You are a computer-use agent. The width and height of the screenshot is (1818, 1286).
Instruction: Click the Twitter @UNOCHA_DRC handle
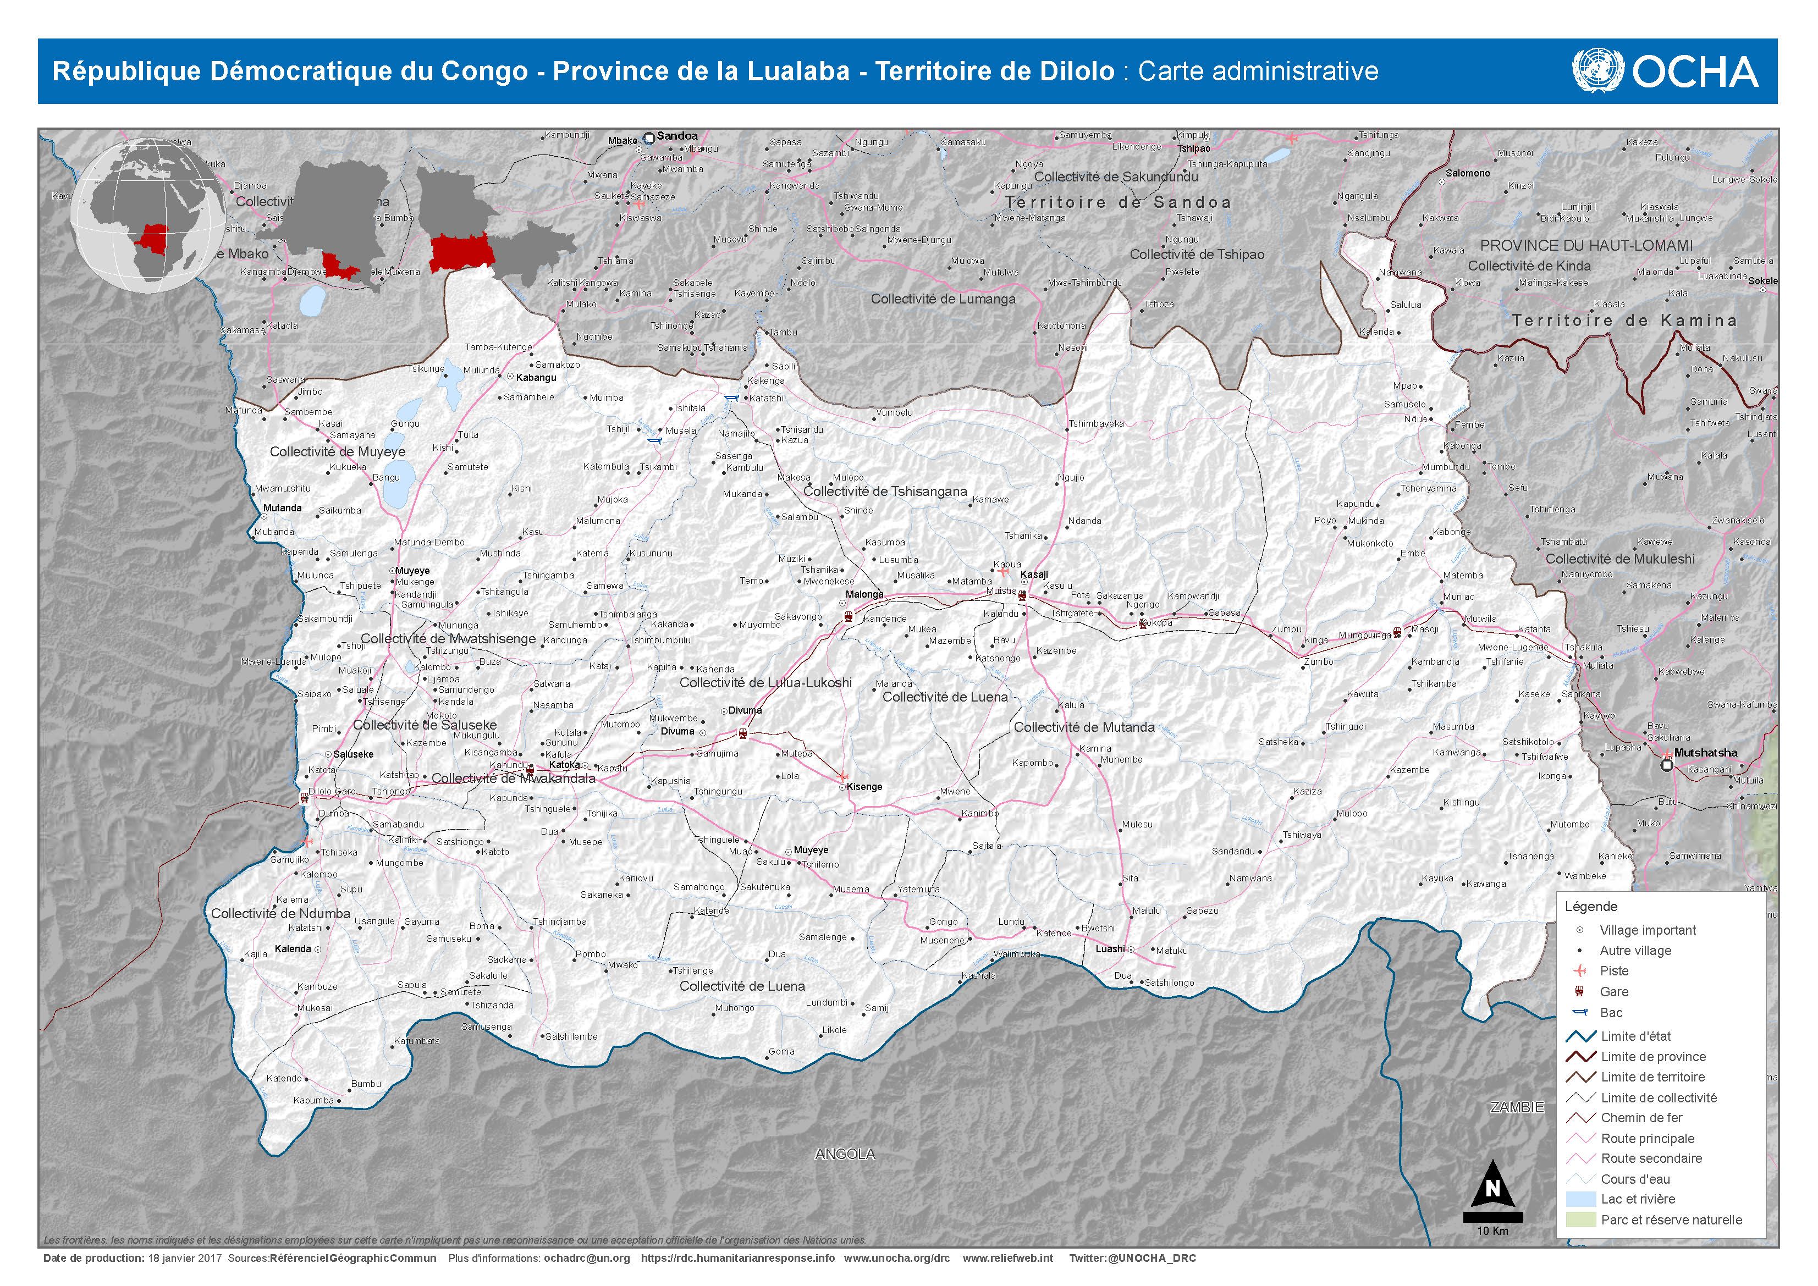(1132, 1259)
